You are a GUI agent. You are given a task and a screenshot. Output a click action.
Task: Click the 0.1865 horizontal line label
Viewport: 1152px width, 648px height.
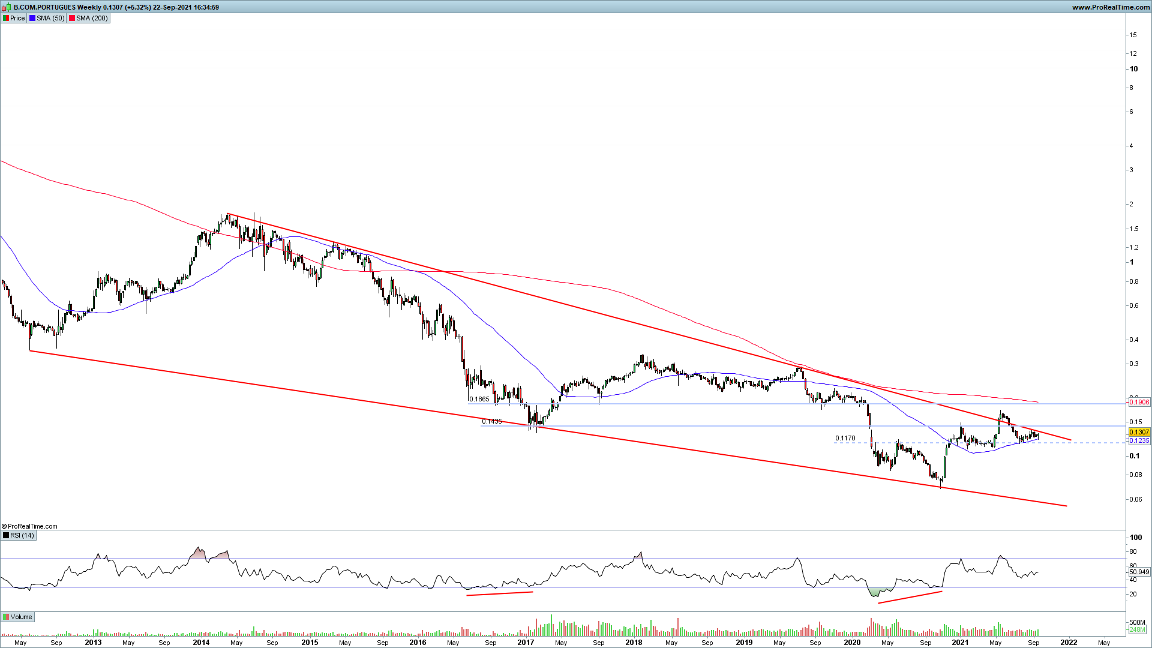[479, 399]
